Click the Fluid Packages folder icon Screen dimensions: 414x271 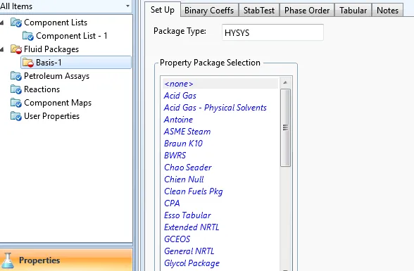pyautogui.click(x=16, y=49)
